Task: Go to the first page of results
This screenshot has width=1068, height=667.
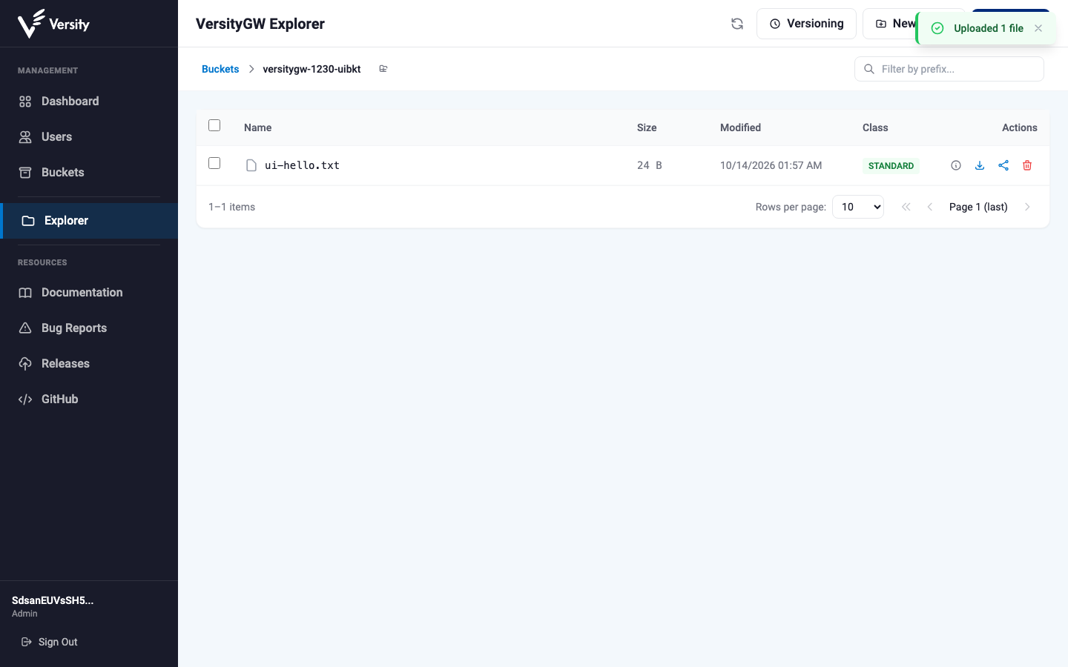Action: click(x=906, y=207)
